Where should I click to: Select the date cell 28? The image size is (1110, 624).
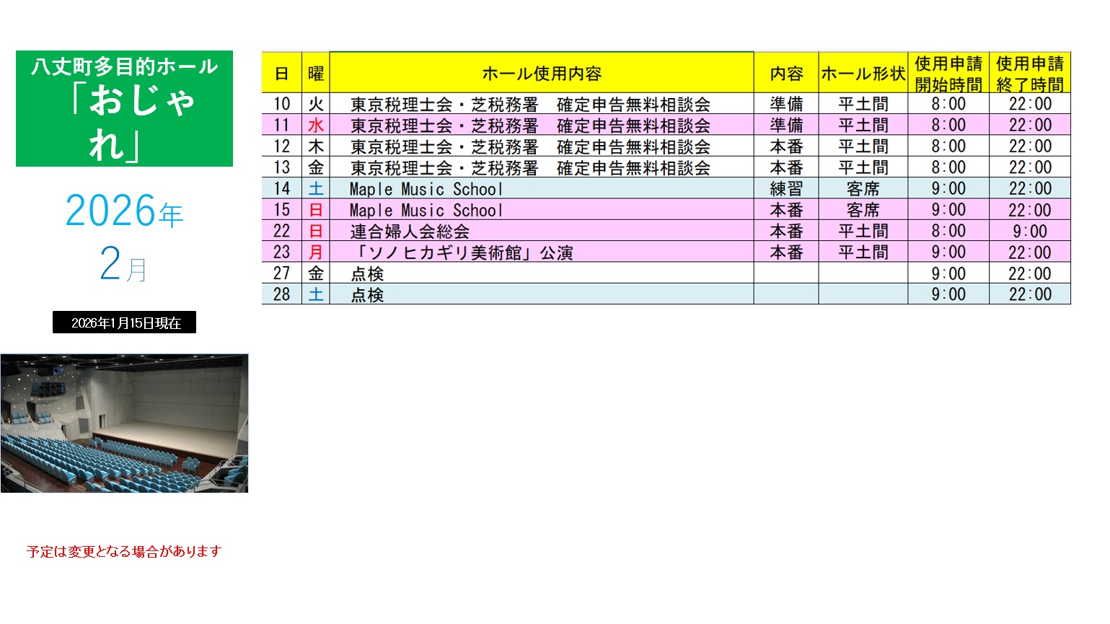pyautogui.click(x=281, y=295)
